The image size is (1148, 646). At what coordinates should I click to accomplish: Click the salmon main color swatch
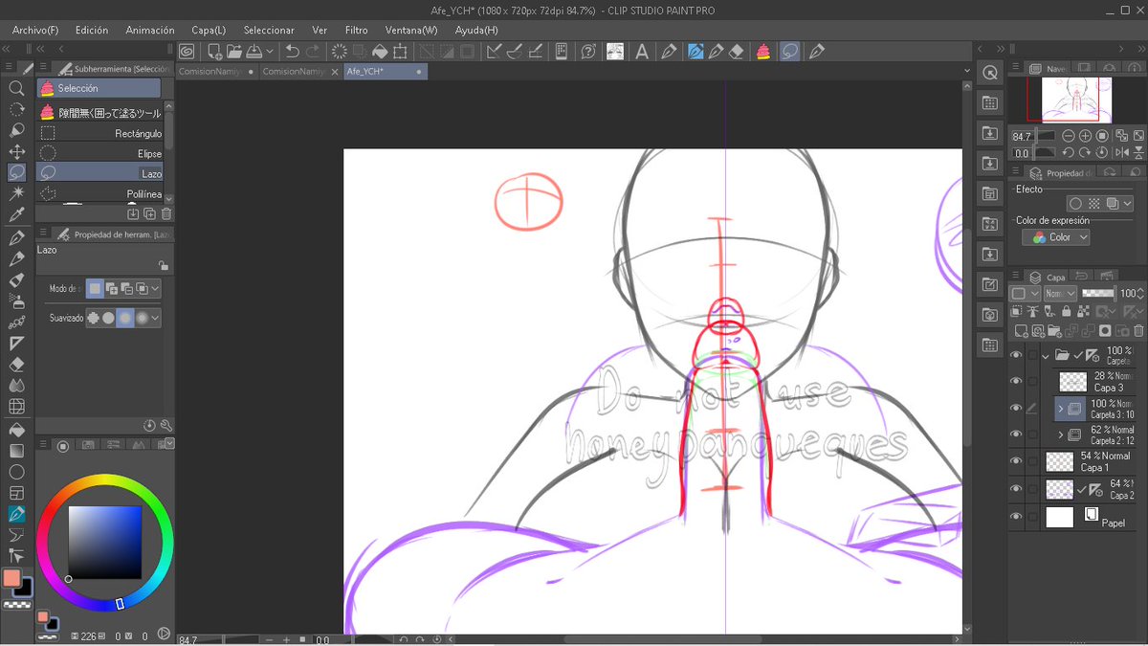[x=12, y=578]
